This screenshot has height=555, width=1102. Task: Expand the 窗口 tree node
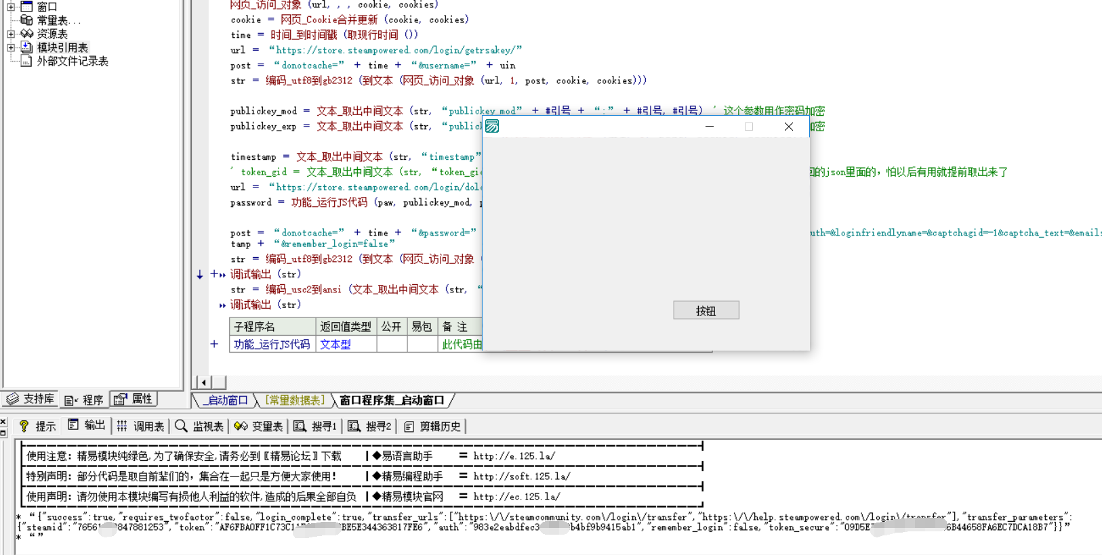[11, 7]
